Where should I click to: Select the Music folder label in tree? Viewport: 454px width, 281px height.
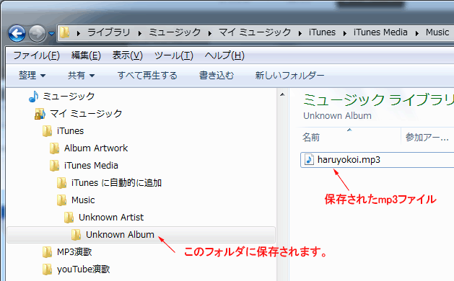[x=83, y=200]
